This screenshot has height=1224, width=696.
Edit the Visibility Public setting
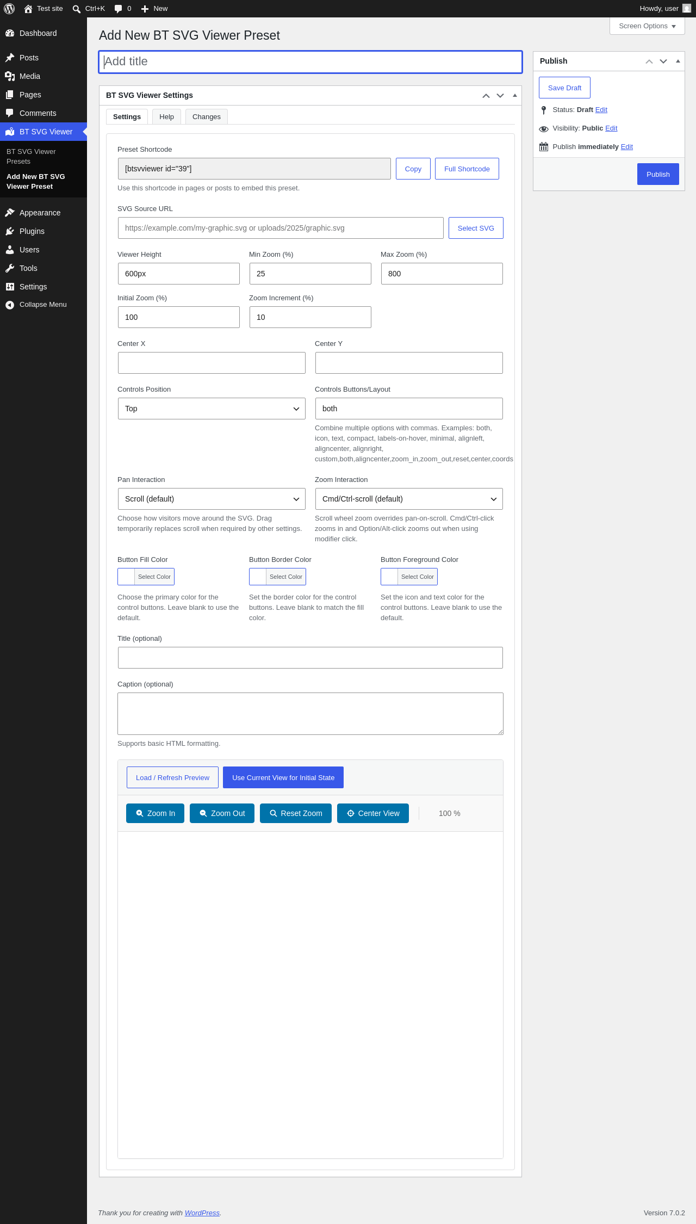click(611, 128)
